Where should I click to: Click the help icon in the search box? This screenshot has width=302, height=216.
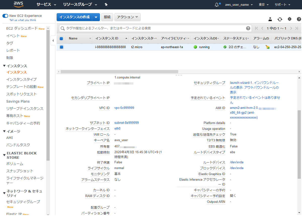click(248, 28)
